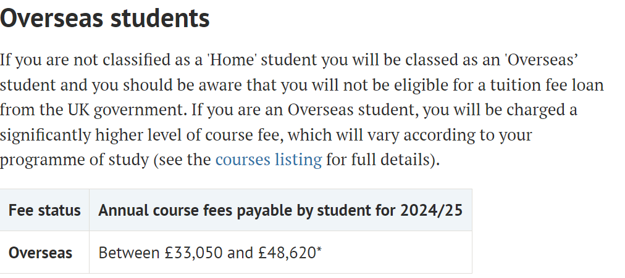The image size is (625, 278).
Task: Click the Annual course fees column header
Action: pos(280,210)
